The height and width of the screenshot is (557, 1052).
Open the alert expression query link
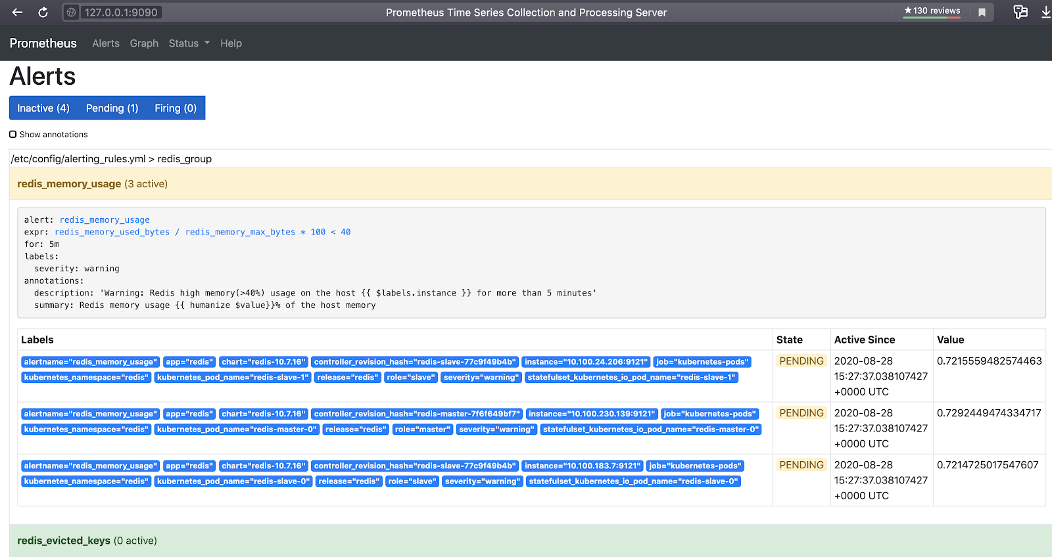(203, 232)
